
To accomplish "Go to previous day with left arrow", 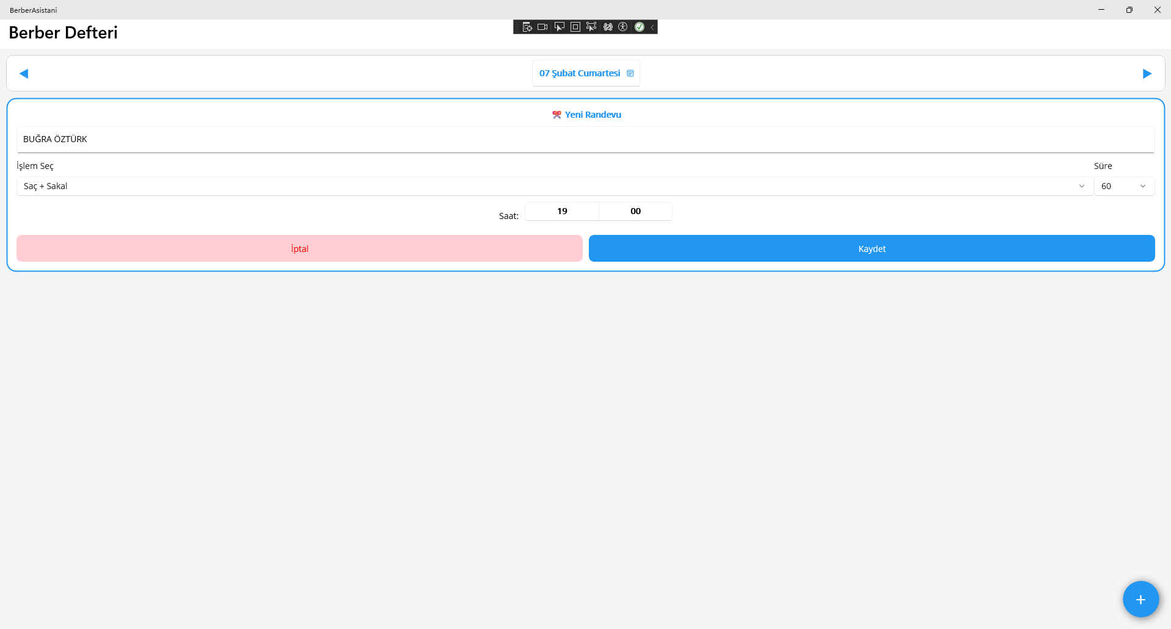I will 24,74.
